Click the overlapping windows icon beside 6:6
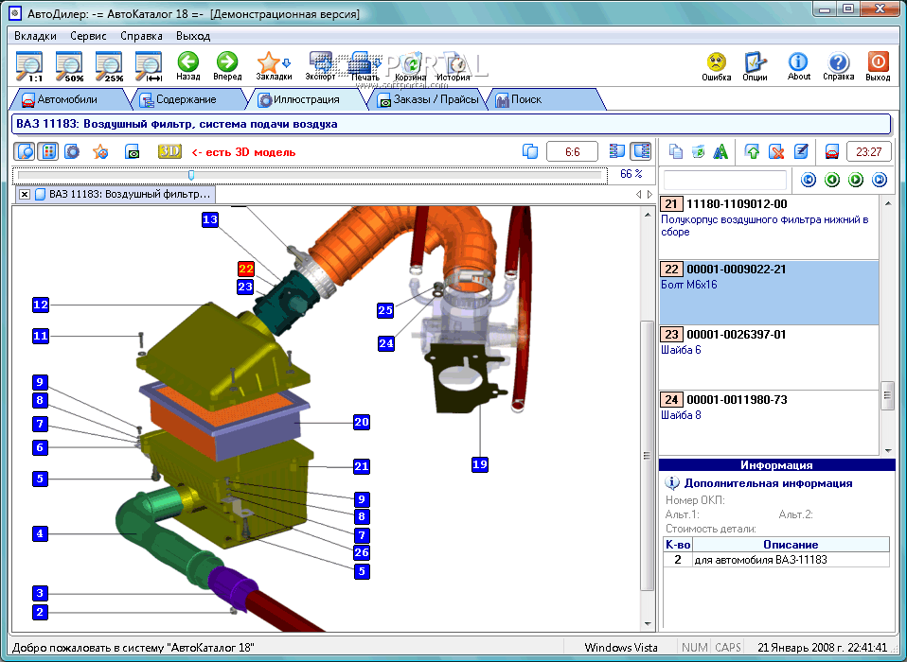 point(530,151)
